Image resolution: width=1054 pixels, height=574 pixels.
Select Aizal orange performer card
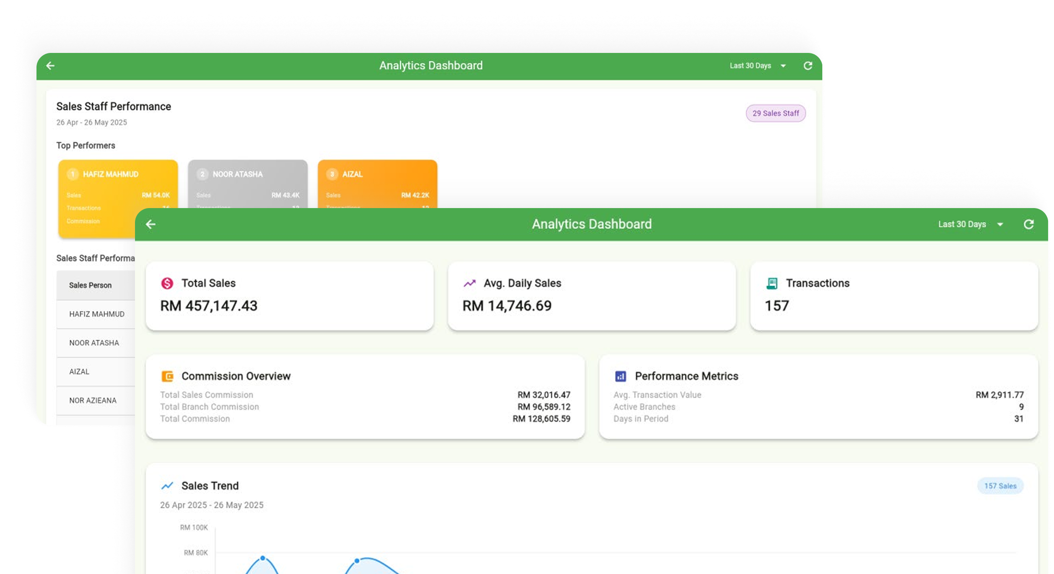pyautogui.click(x=377, y=183)
